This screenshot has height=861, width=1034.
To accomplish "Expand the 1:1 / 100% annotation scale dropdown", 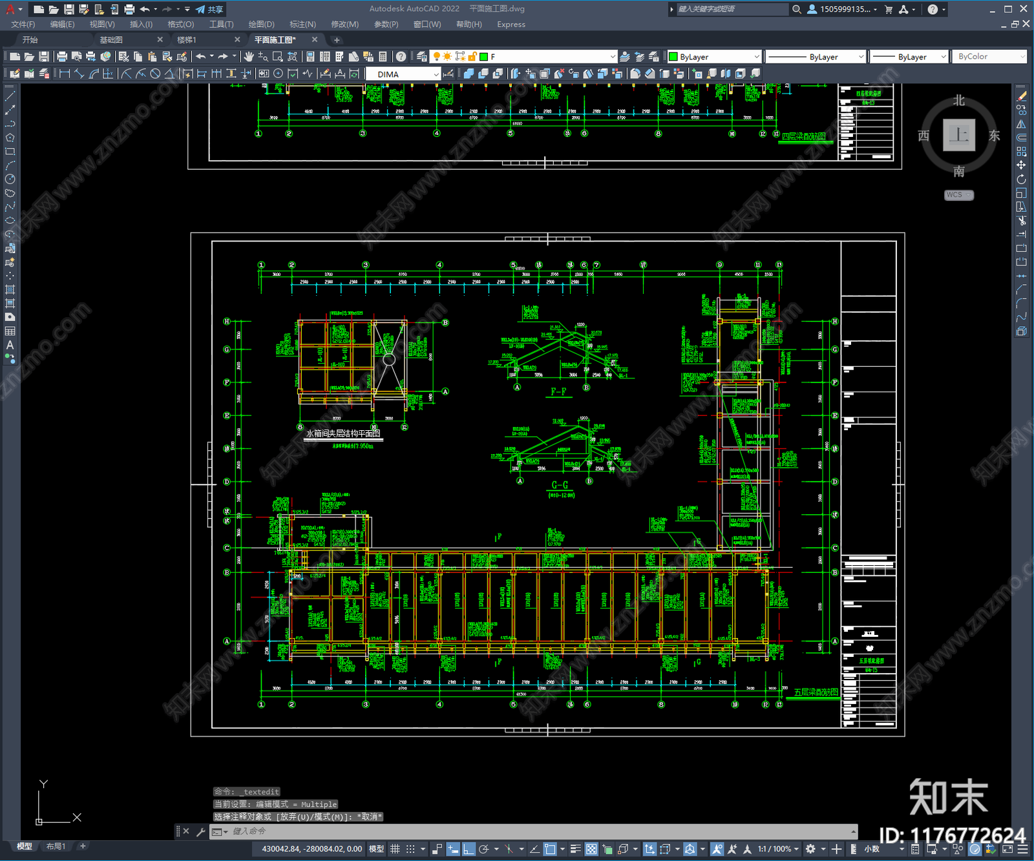I will pyautogui.click(x=777, y=849).
